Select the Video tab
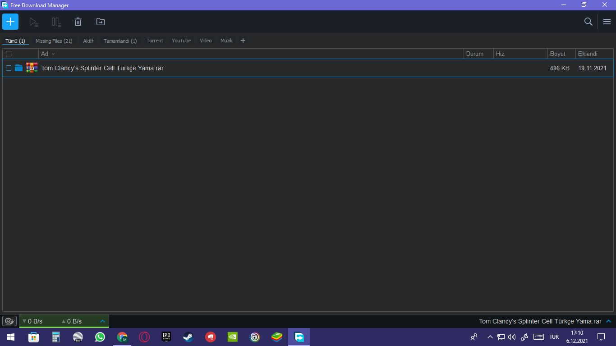 pos(206,41)
